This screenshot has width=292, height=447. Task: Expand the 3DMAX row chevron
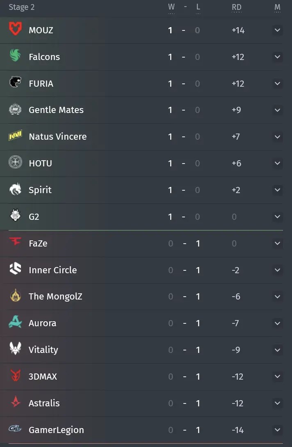pos(277,376)
